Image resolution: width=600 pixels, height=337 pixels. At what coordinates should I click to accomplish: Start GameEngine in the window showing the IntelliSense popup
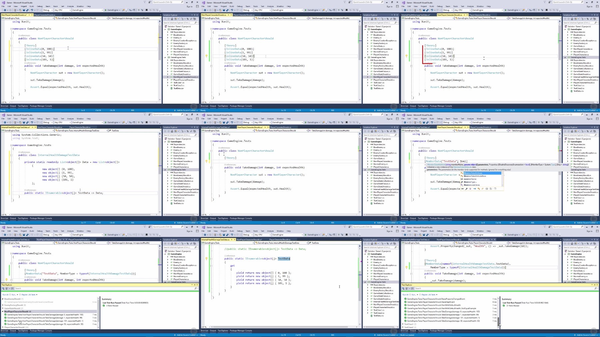tap(512, 122)
